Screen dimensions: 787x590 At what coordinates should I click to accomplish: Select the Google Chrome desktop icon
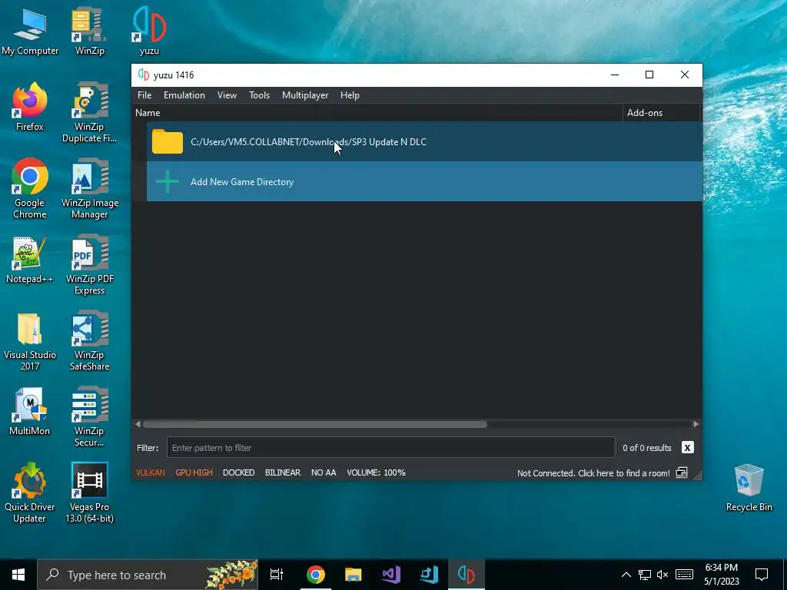[30, 189]
